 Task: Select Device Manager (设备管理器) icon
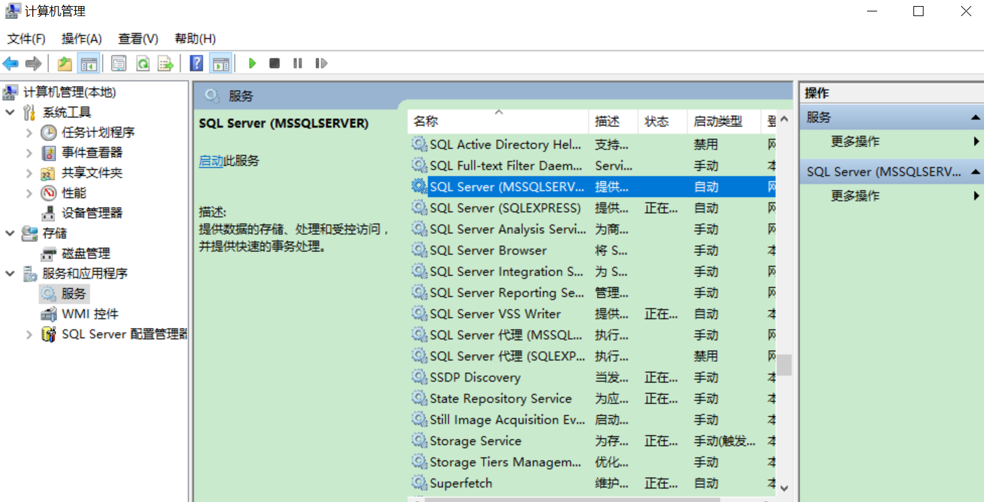pos(48,213)
